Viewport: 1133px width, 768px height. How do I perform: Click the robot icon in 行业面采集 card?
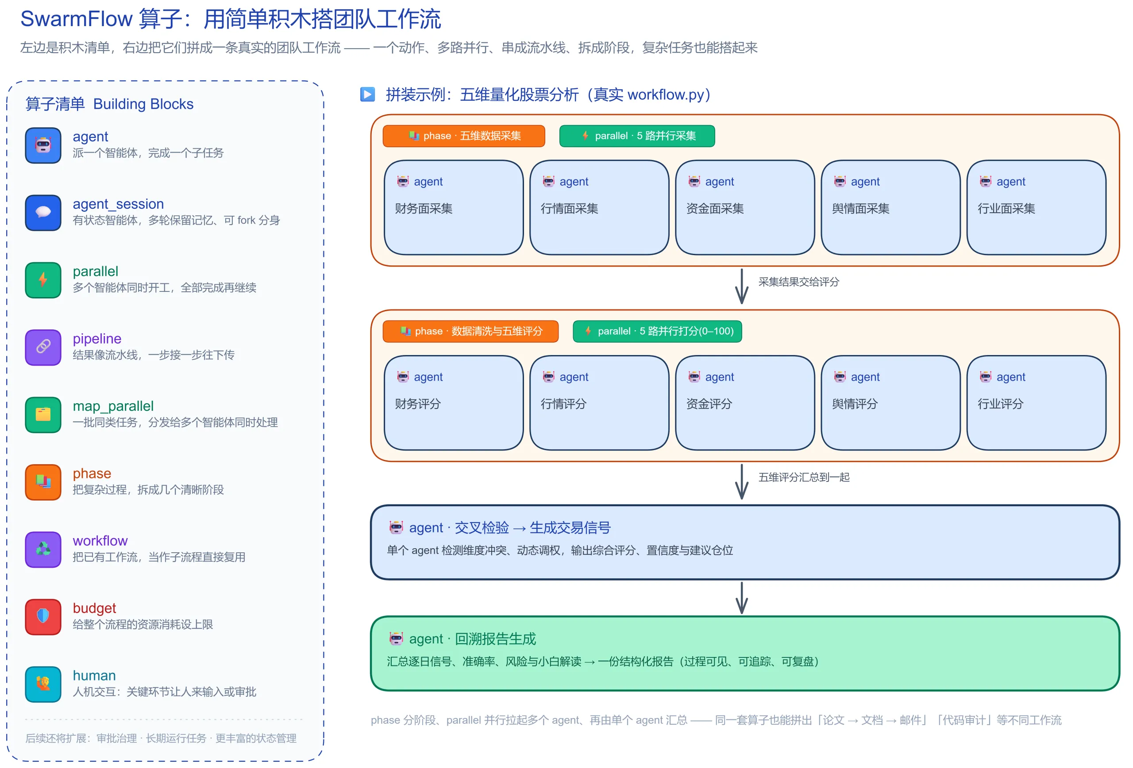point(985,181)
